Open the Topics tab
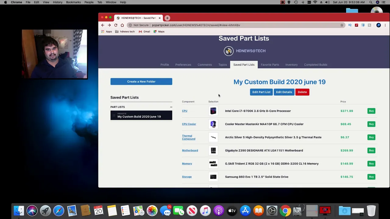The width and height of the screenshot is (390, 219). click(222, 65)
